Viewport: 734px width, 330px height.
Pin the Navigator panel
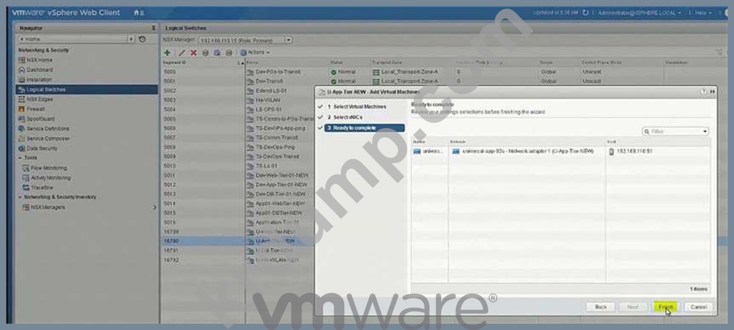click(x=153, y=28)
